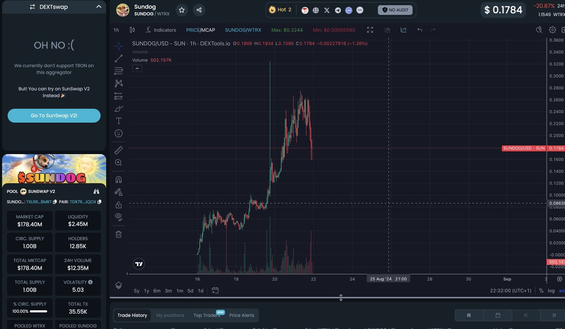Switch pair display SUNDOG/WTRX
The height and width of the screenshot is (329, 565).
coord(243,30)
